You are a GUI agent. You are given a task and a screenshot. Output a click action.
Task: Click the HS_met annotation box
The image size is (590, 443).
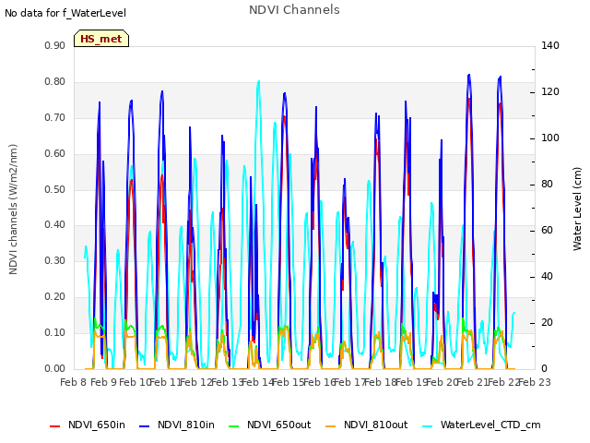(101, 39)
